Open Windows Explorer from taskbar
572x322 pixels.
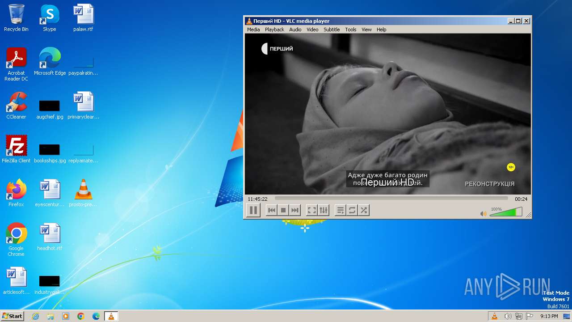(x=50, y=316)
